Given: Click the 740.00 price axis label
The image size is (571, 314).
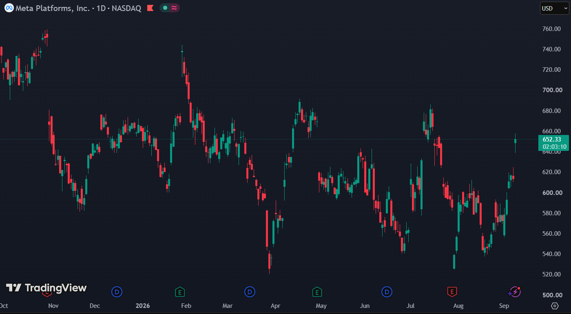Looking at the screenshot, I should (553, 49).
